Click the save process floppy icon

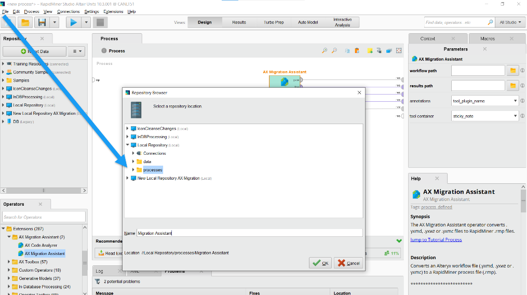tap(42, 22)
